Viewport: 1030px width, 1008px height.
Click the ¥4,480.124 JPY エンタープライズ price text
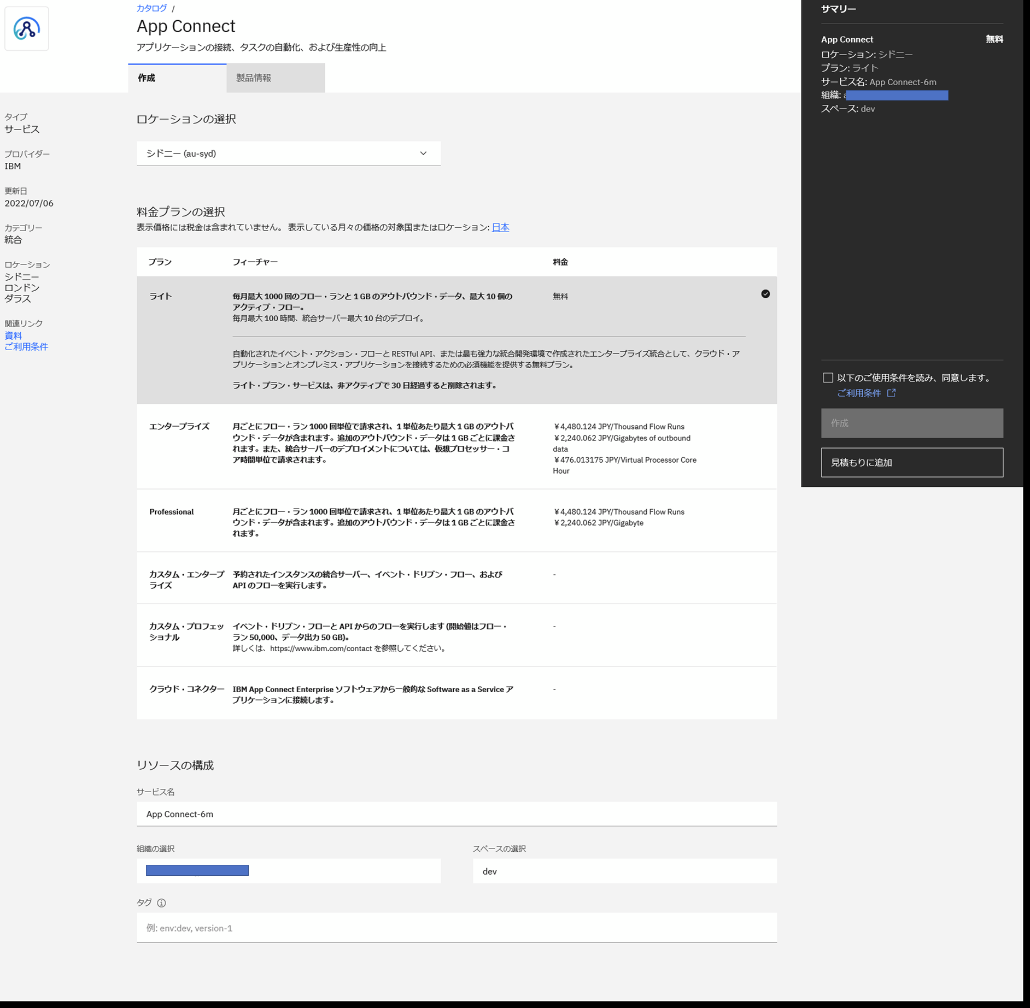tap(619, 427)
